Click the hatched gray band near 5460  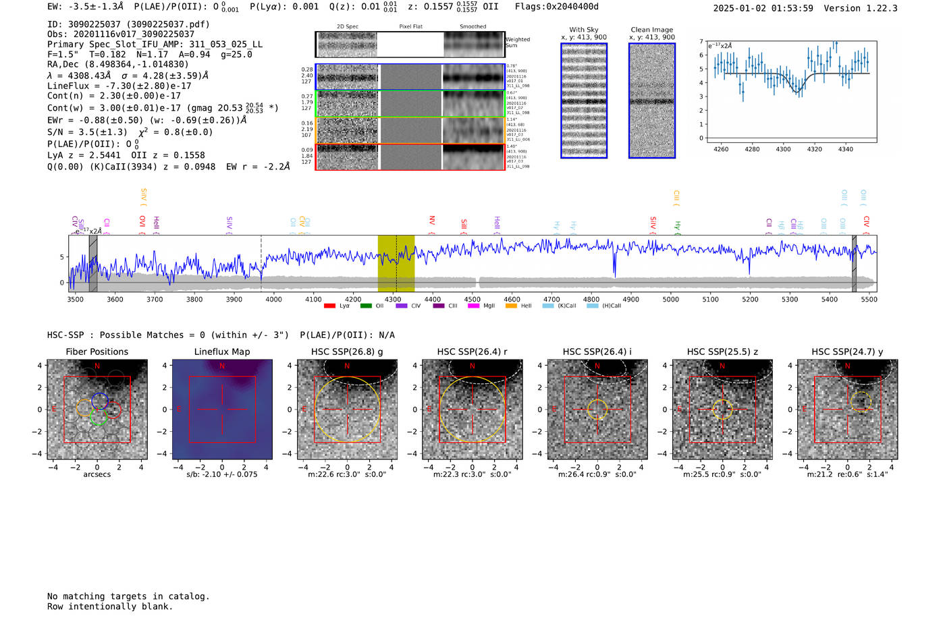tap(854, 264)
